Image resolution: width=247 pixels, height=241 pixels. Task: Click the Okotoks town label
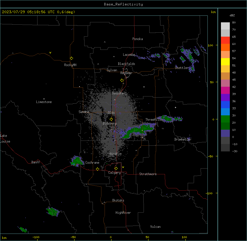point(118,200)
